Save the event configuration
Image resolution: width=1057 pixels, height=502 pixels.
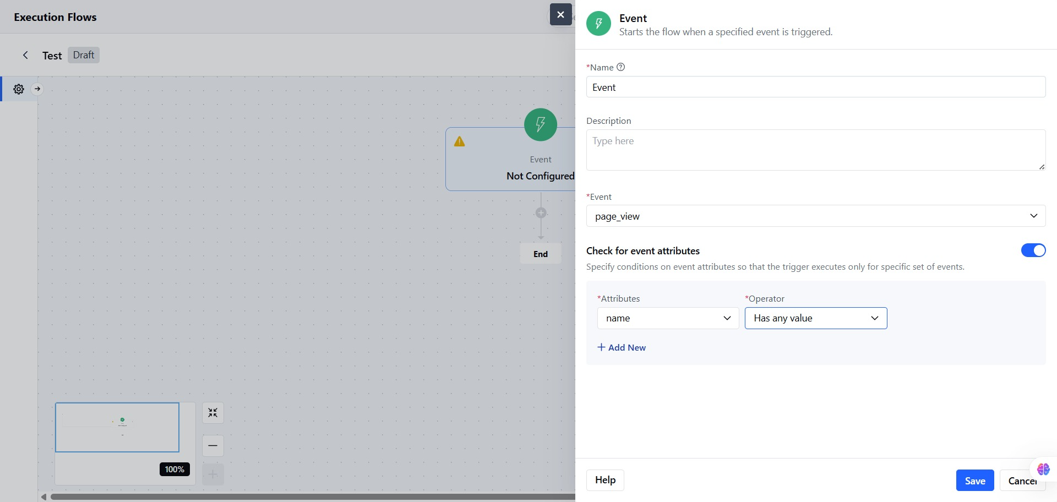point(975,481)
